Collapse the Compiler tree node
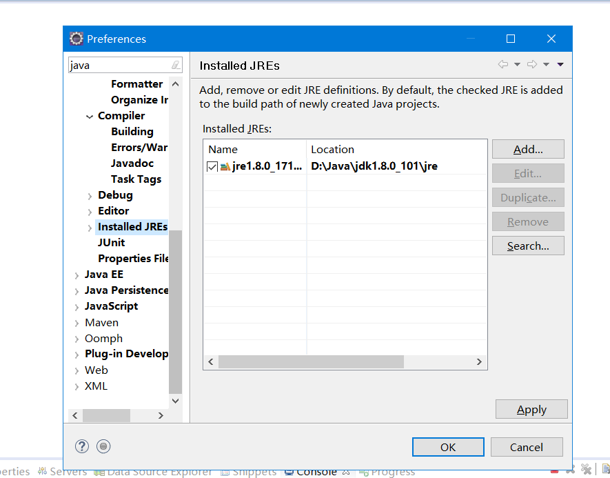 (89, 115)
